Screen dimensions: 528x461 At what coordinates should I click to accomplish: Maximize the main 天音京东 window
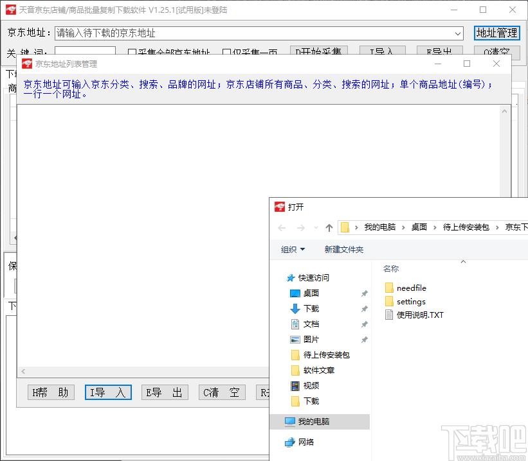(x=483, y=10)
